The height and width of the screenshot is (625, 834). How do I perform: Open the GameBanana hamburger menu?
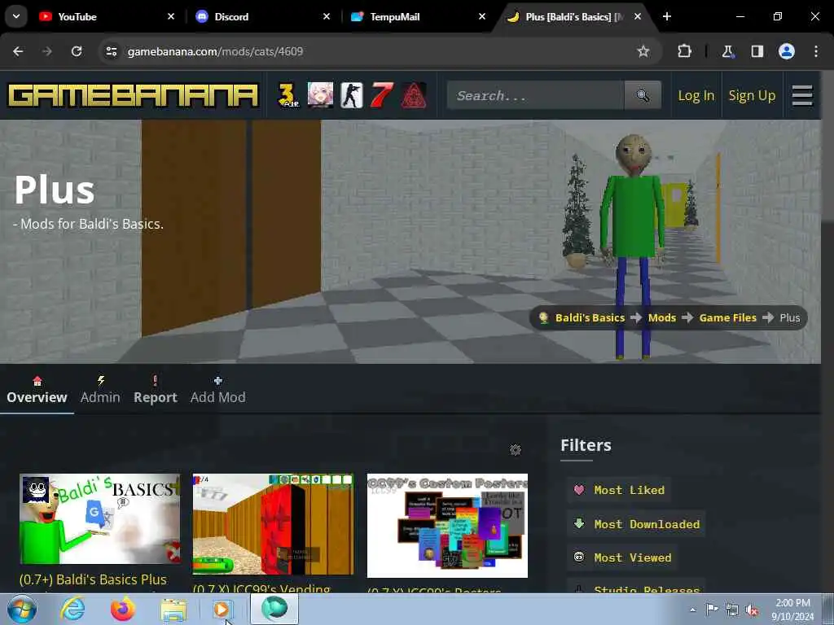point(801,96)
